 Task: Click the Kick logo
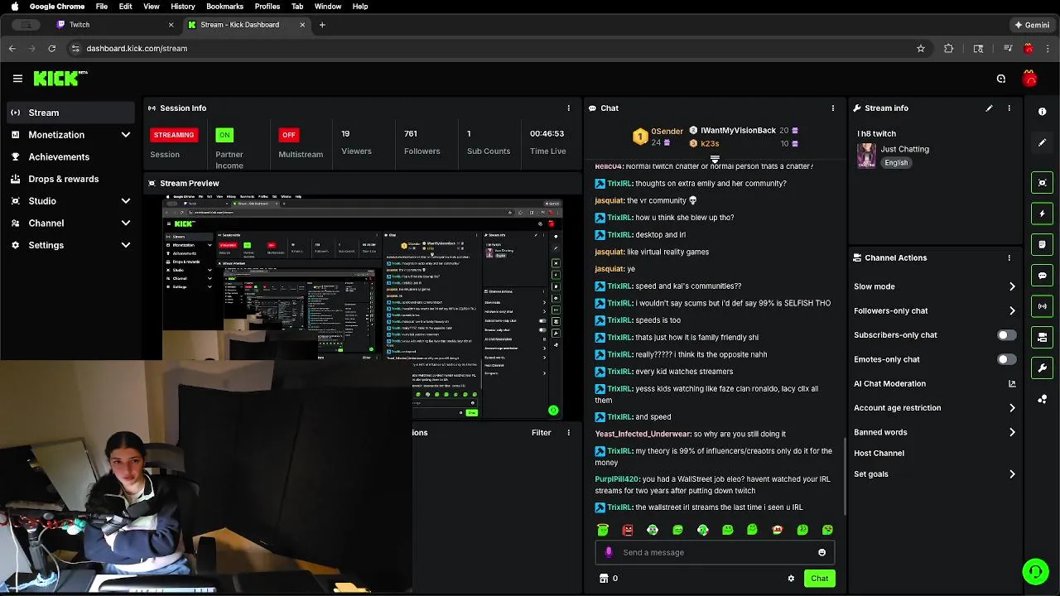(60, 79)
